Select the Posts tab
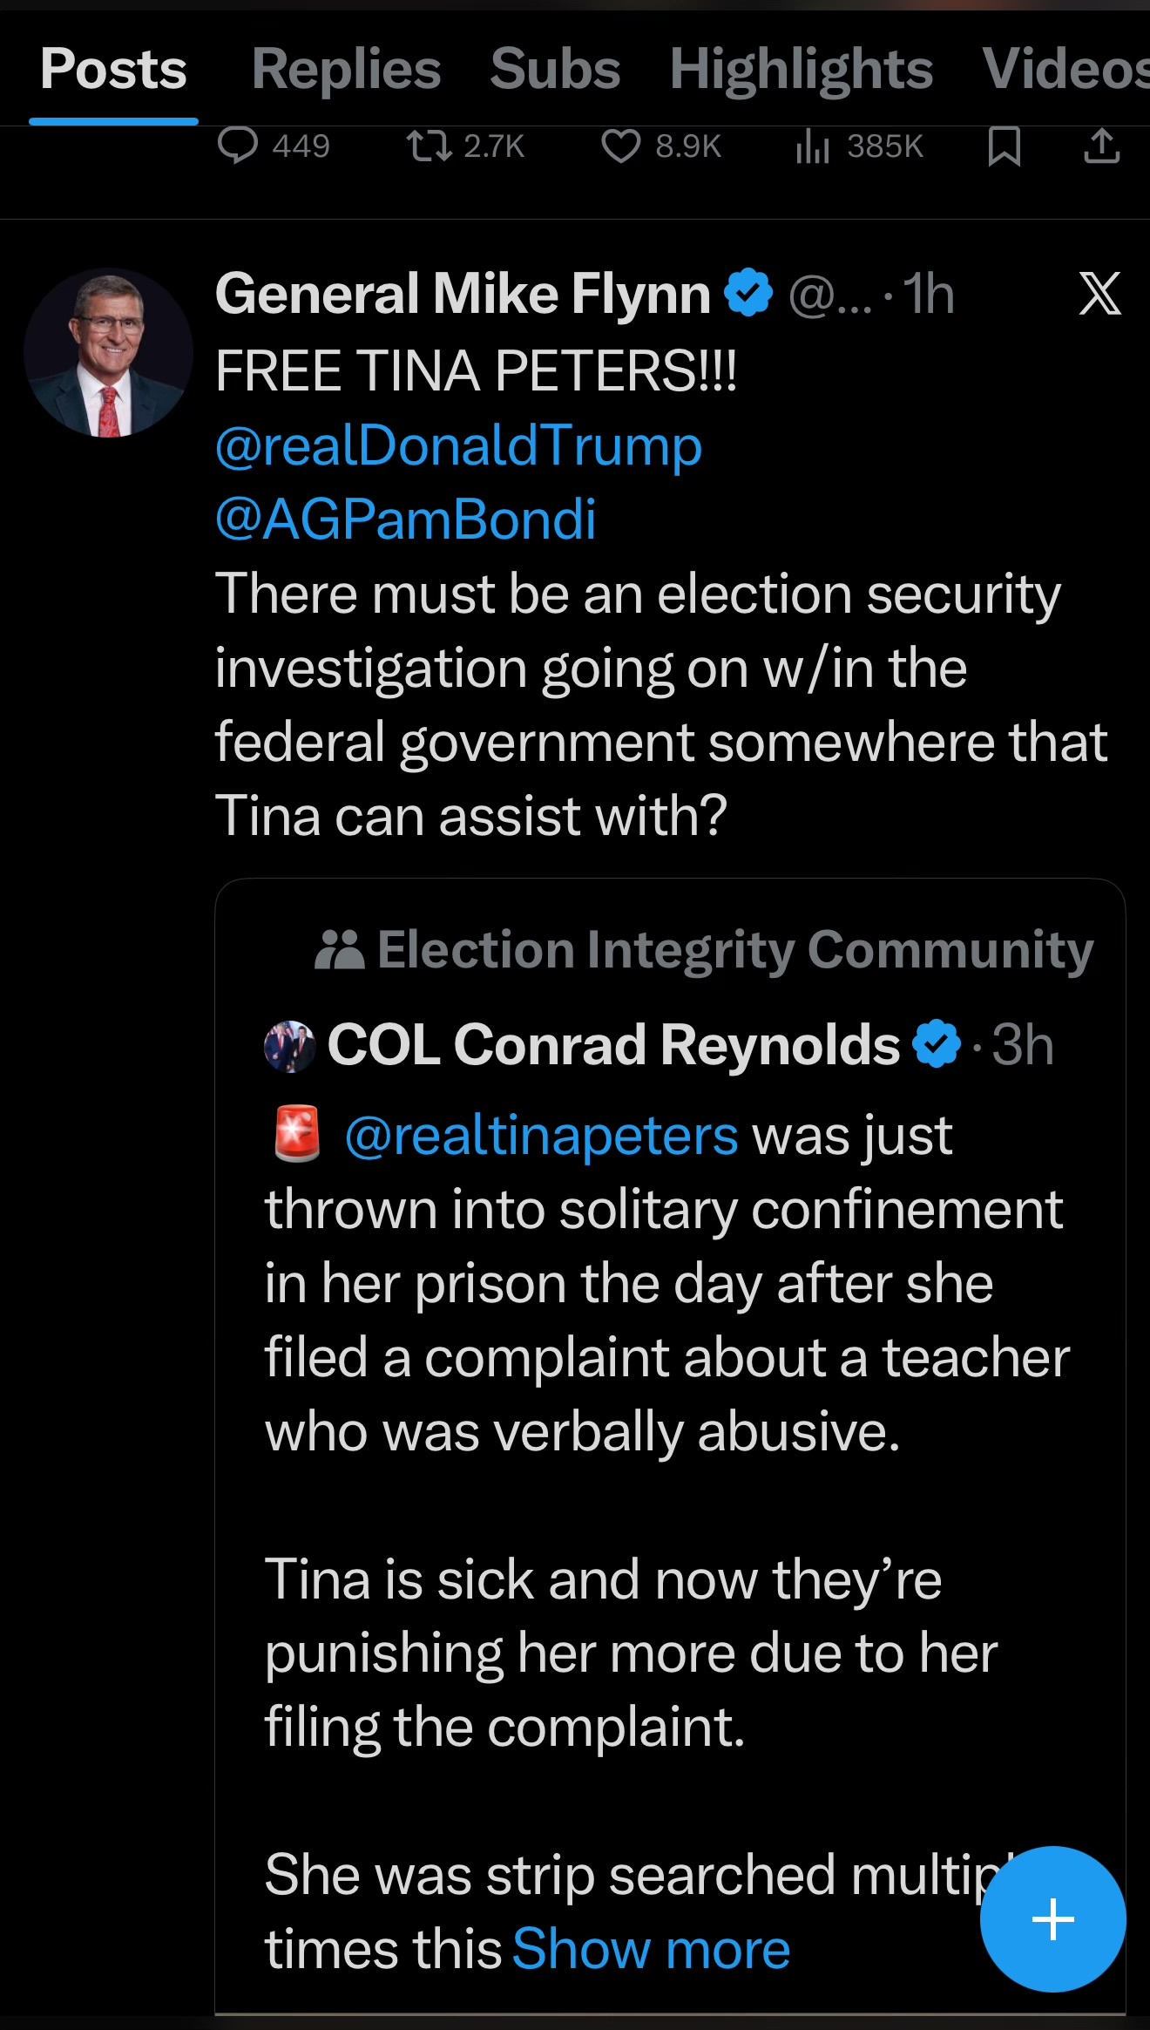Screen dimensions: 1150x2030 click(x=113, y=69)
